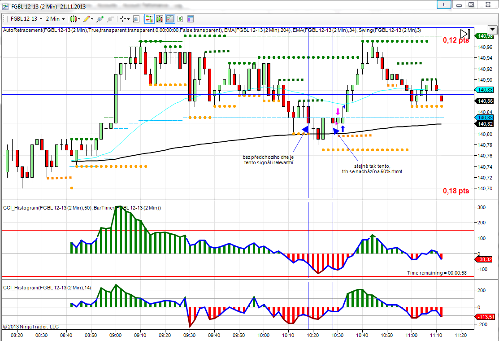Click the zoom out magnifier icon
The image size is (499, 341).
pos(110,19)
